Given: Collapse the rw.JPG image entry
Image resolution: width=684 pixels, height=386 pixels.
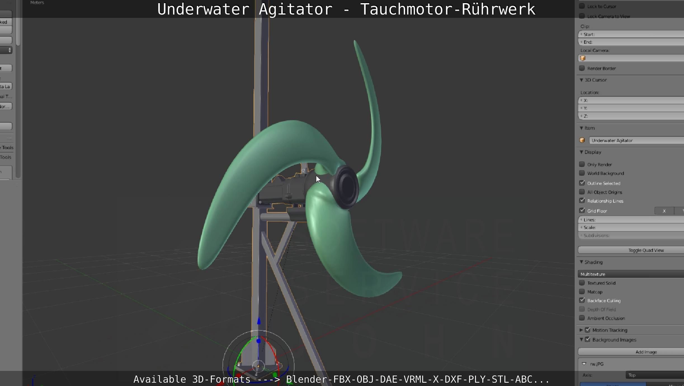Looking at the screenshot, I should click(584, 364).
